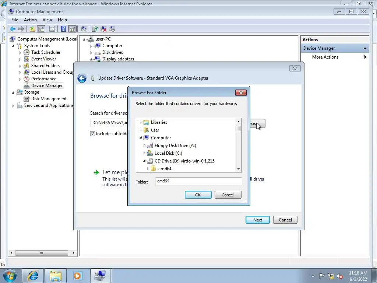The image size is (377, 283).
Task: Collapse Computer in Browse For Folder tree
Action: (141, 138)
